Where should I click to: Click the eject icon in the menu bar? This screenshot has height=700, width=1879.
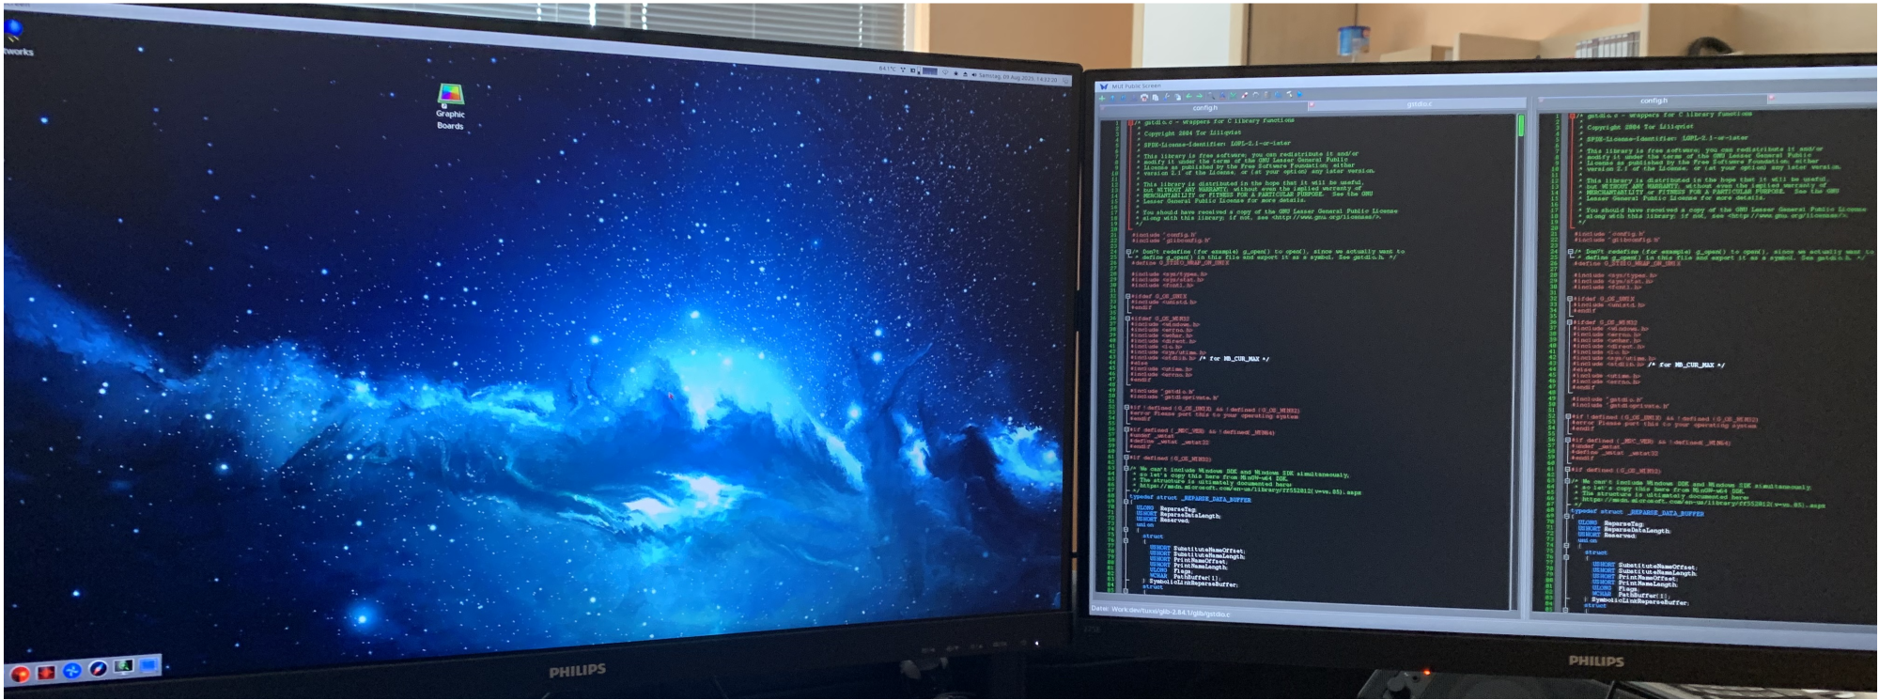[965, 74]
